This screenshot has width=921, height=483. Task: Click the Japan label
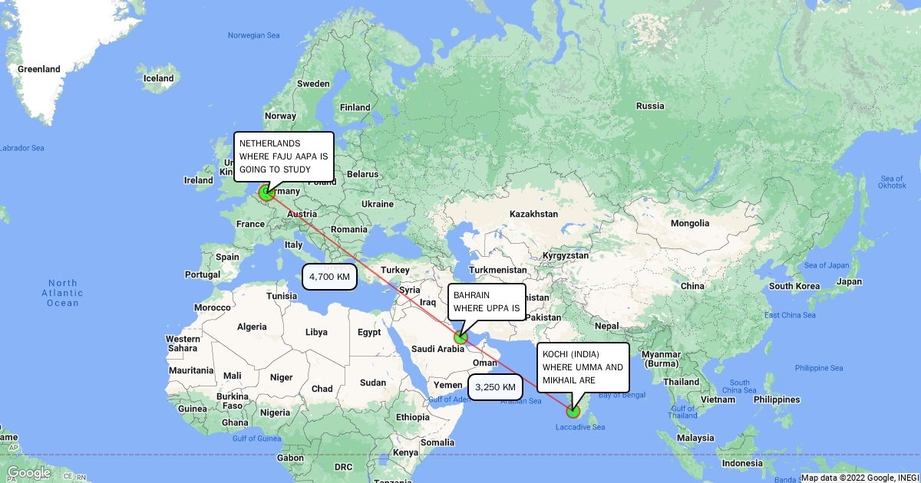point(849,281)
